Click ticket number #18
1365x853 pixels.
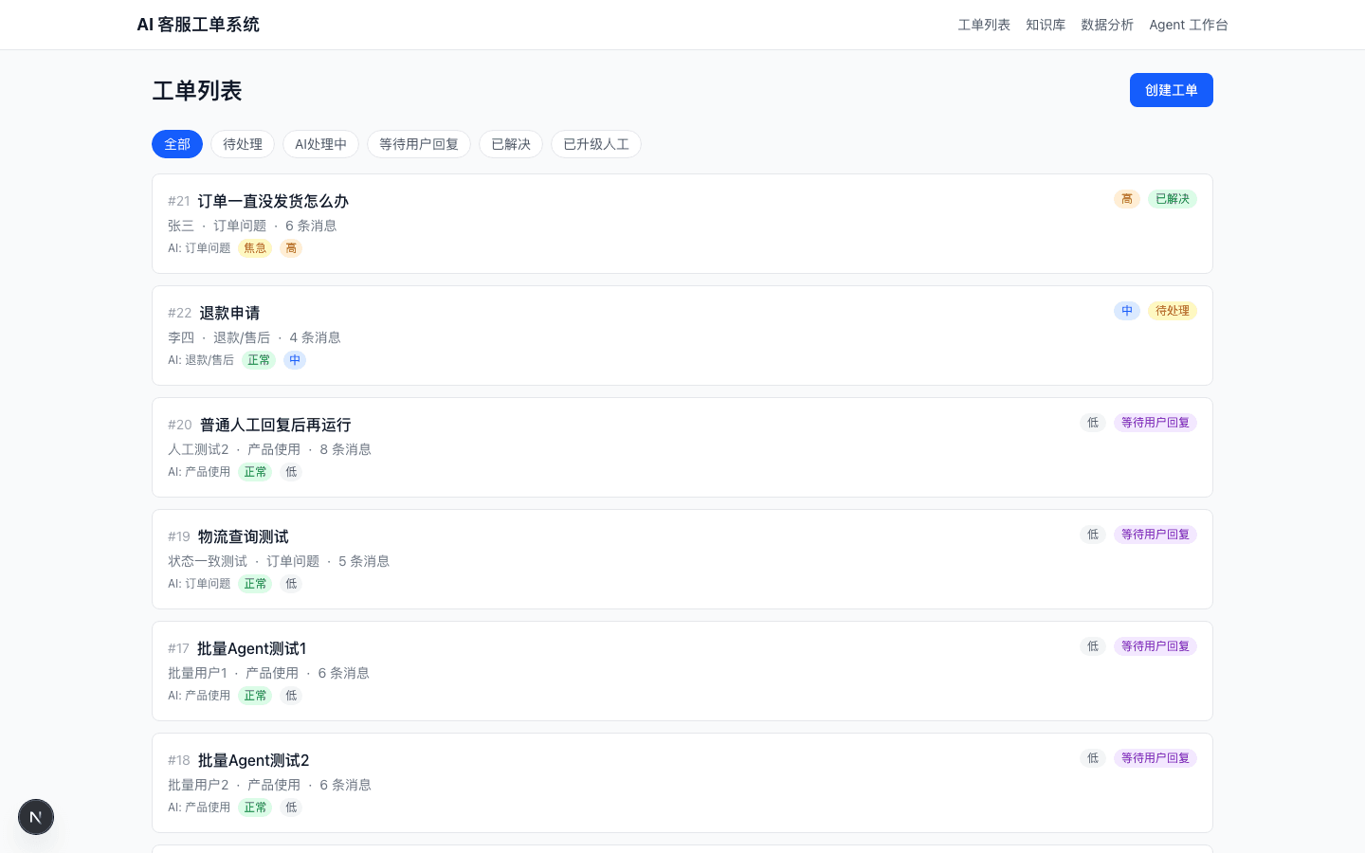pos(179,760)
